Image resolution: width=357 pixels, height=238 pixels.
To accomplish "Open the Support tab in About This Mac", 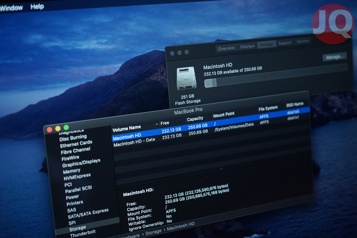I will pyautogui.click(x=285, y=43).
